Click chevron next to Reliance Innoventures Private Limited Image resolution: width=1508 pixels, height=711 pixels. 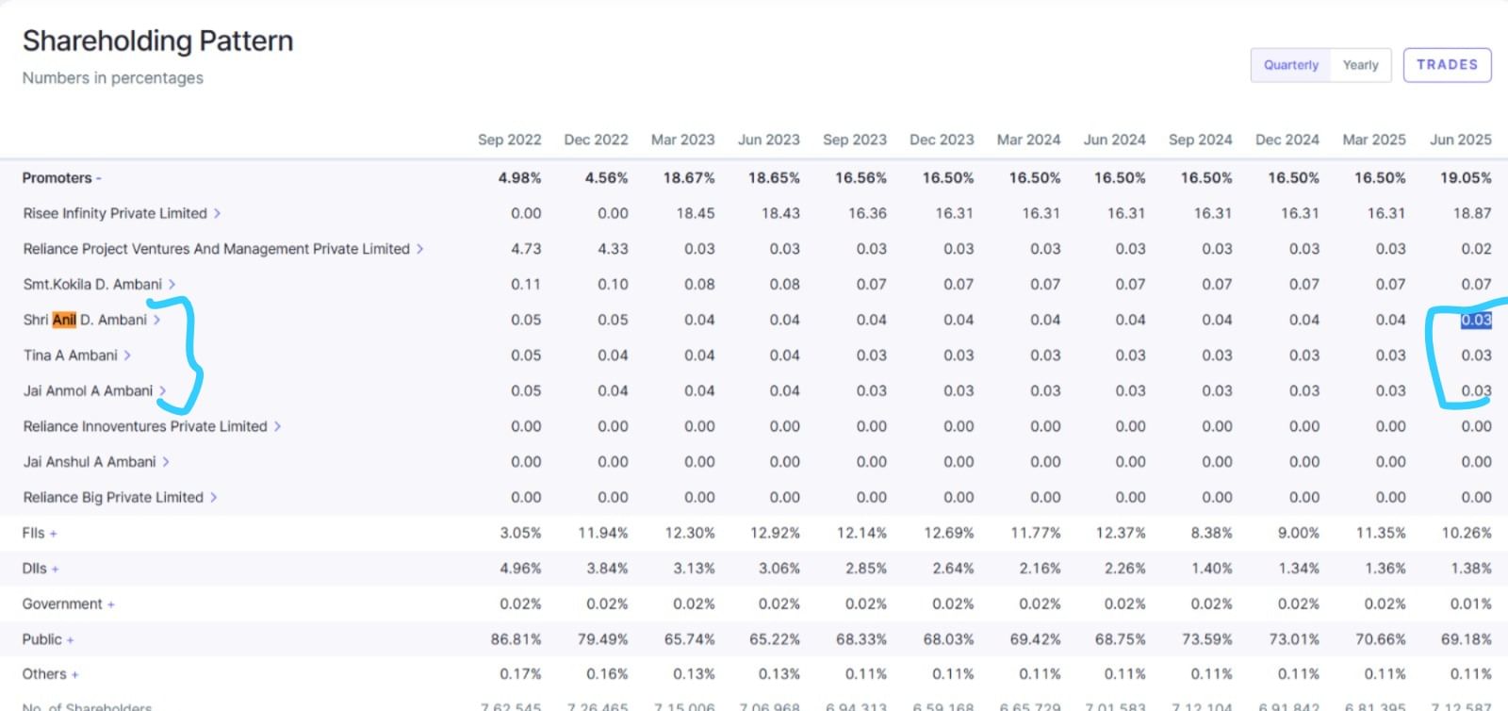(x=277, y=427)
